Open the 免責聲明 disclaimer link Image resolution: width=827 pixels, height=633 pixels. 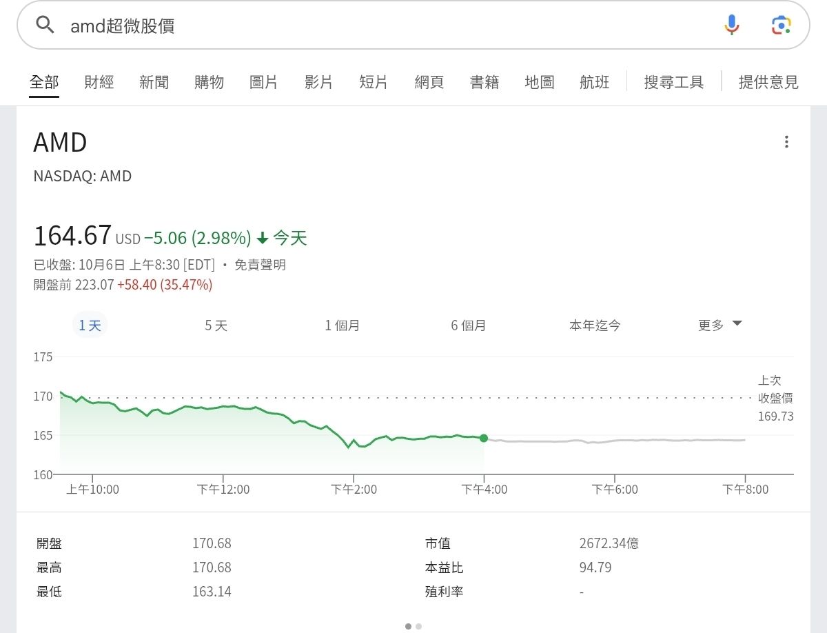(260, 265)
